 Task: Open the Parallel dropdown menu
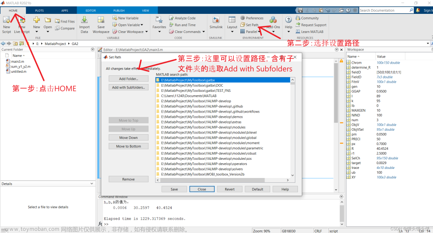pyautogui.click(x=250, y=32)
